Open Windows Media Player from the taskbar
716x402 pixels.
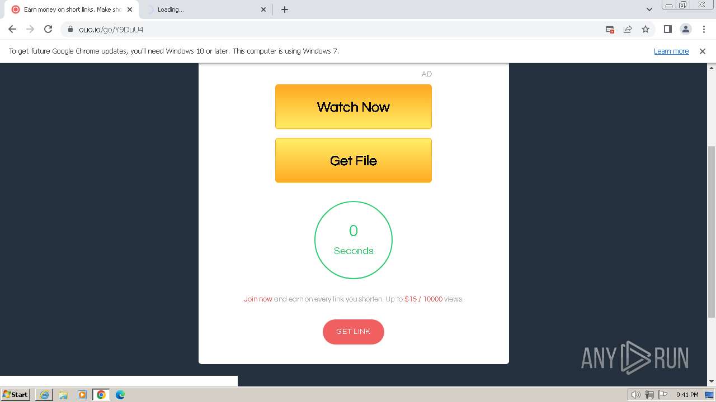(x=82, y=395)
